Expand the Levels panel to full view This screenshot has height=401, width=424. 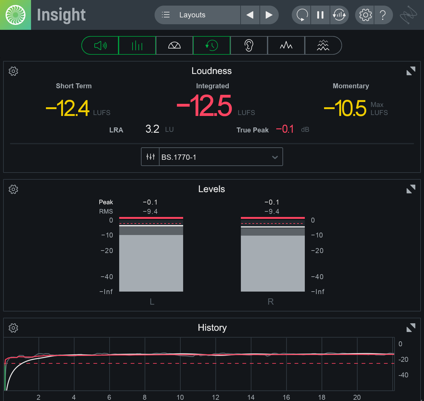point(411,189)
